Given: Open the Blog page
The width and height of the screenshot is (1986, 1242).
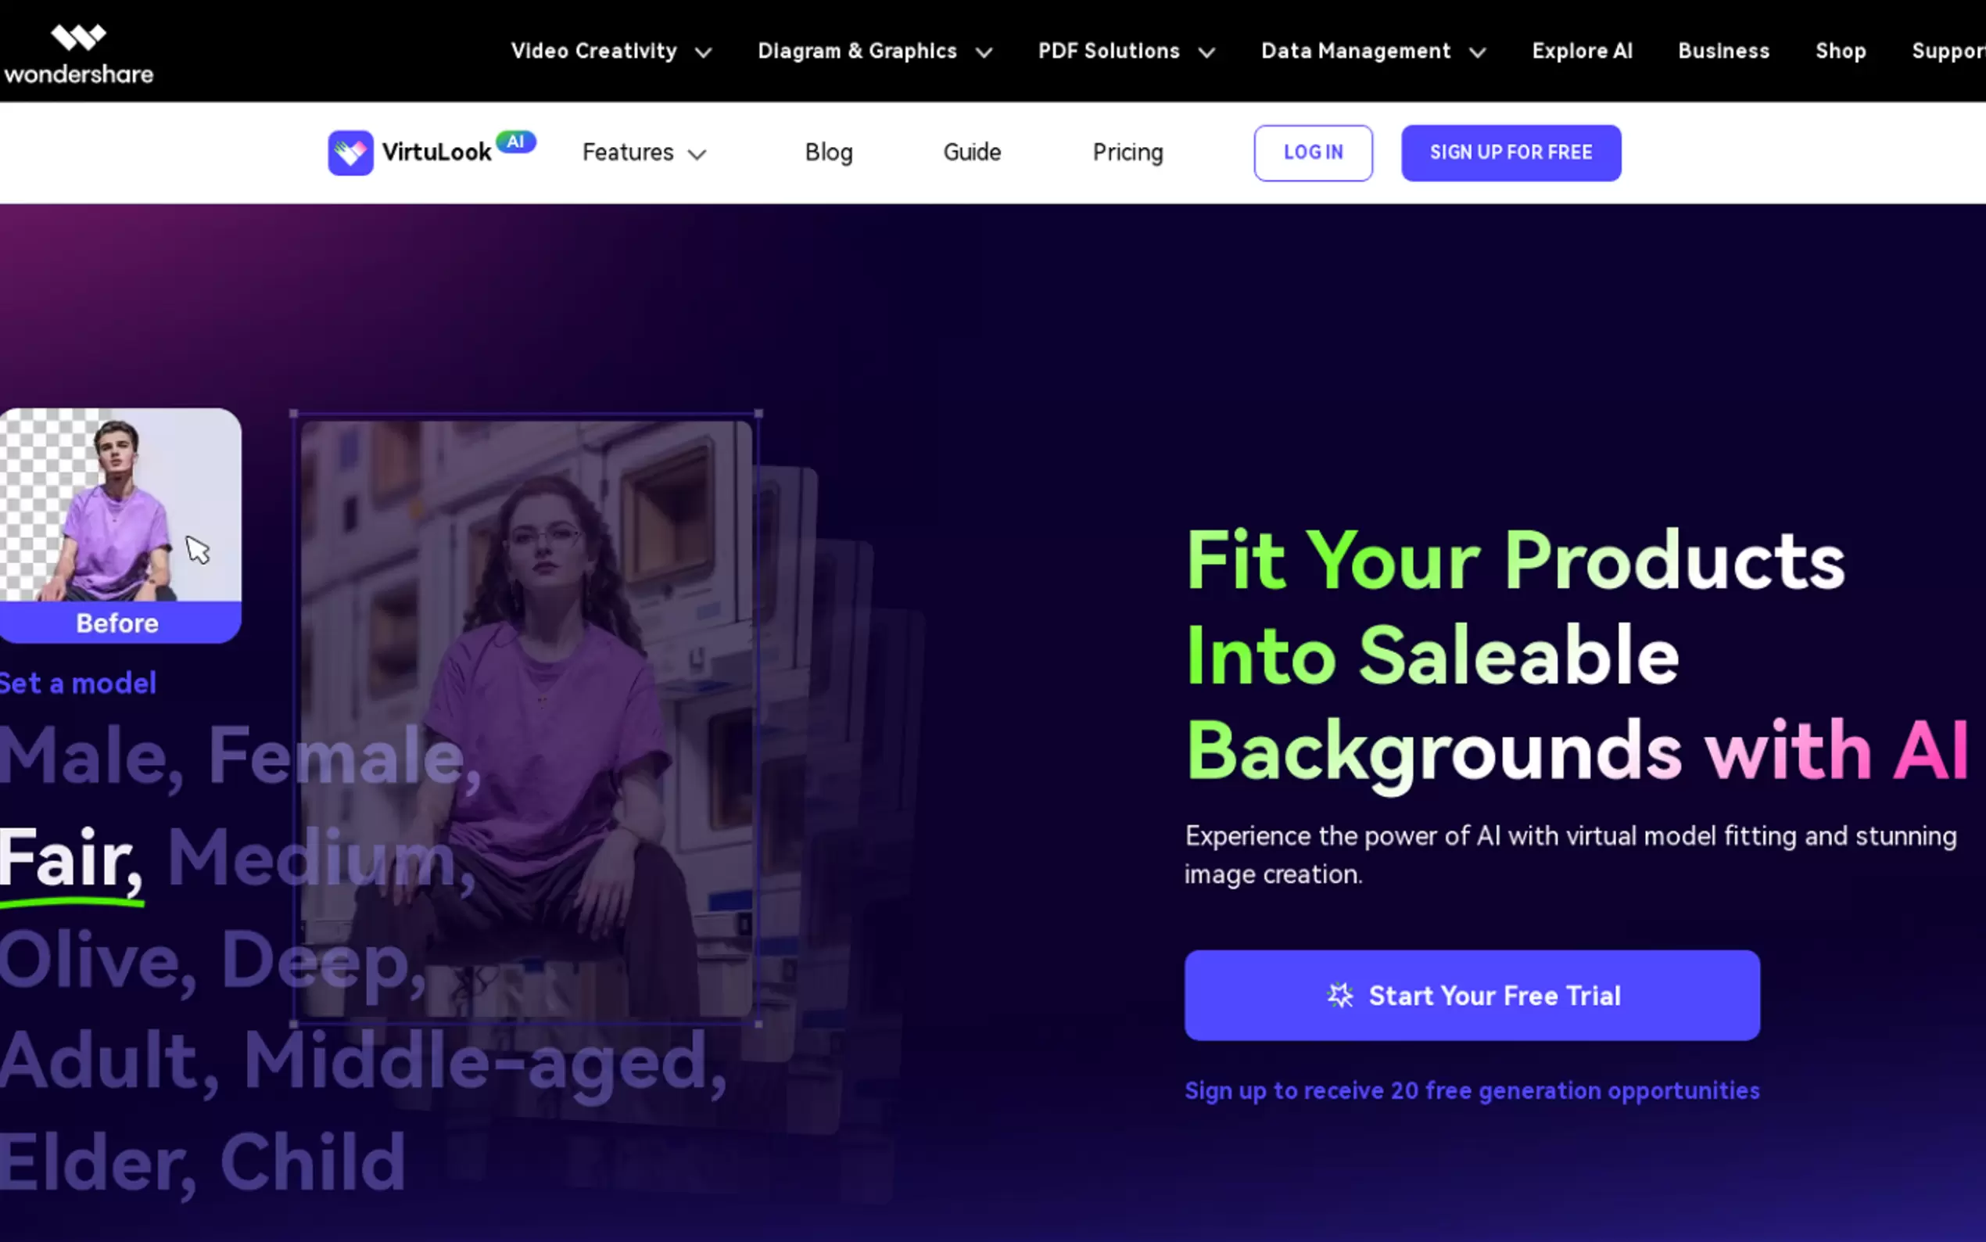Looking at the screenshot, I should (x=828, y=153).
